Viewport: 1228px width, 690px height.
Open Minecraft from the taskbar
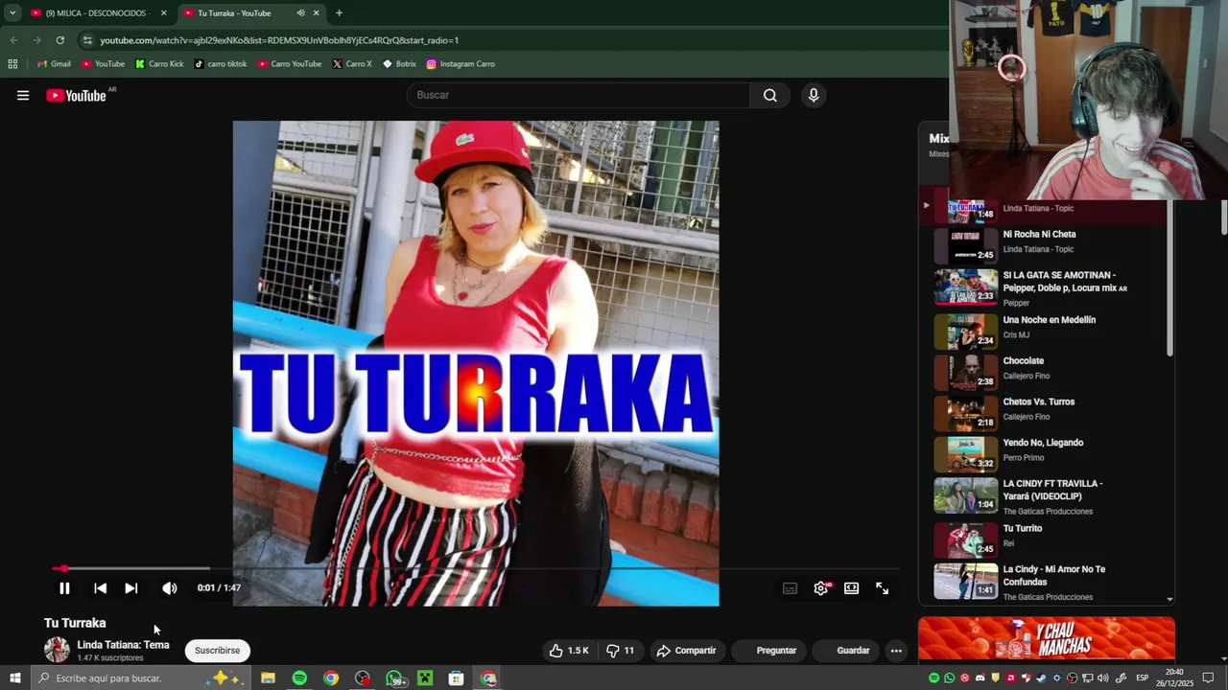click(x=425, y=678)
